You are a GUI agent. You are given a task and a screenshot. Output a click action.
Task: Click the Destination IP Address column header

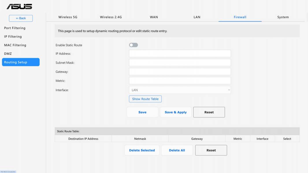83,139
